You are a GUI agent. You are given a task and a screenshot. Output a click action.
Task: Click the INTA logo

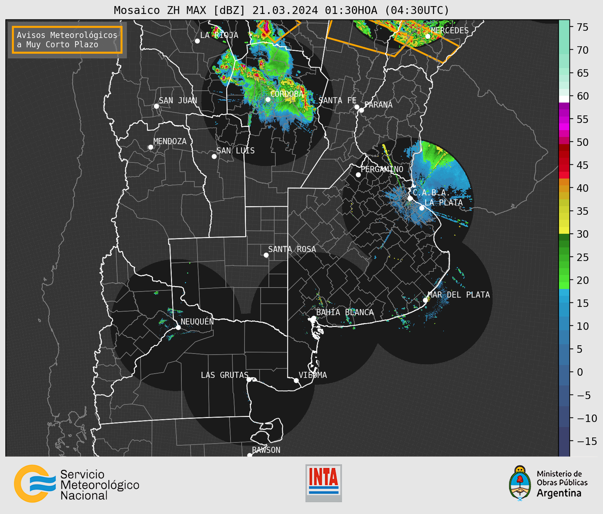coord(323,483)
